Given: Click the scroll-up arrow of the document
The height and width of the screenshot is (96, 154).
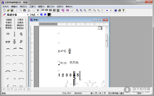Looking at the screenshot, I should [107, 28].
